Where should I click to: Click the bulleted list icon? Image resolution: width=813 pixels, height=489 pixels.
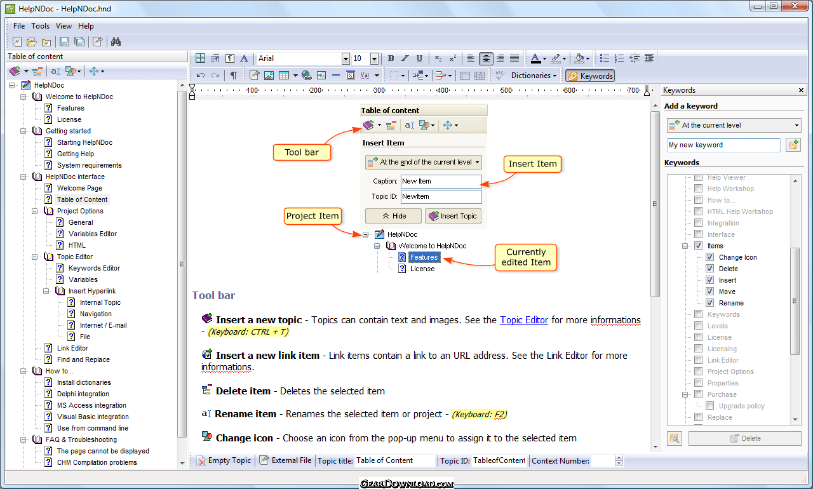(605, 58)
